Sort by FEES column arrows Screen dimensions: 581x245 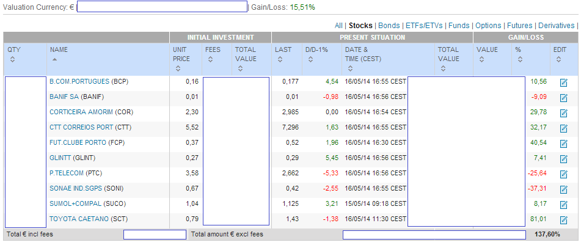[x=211, y=59]
